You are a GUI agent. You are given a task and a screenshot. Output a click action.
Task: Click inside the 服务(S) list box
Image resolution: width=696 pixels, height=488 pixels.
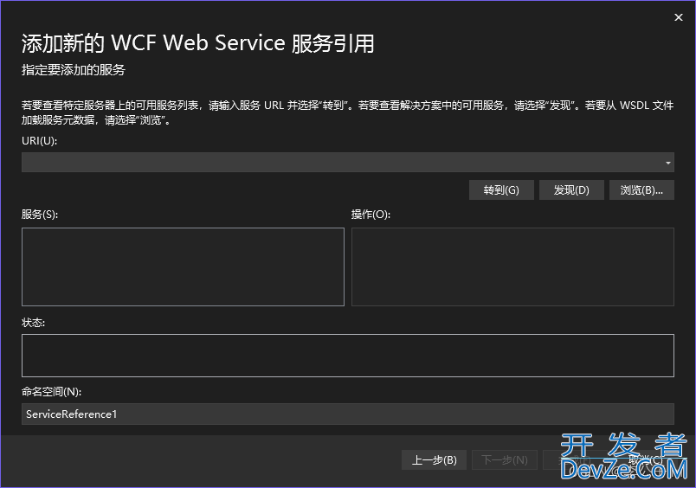(x=183, y=267)
